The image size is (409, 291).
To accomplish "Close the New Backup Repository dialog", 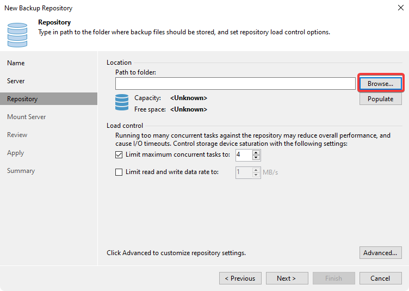I will tap(400, 8).
